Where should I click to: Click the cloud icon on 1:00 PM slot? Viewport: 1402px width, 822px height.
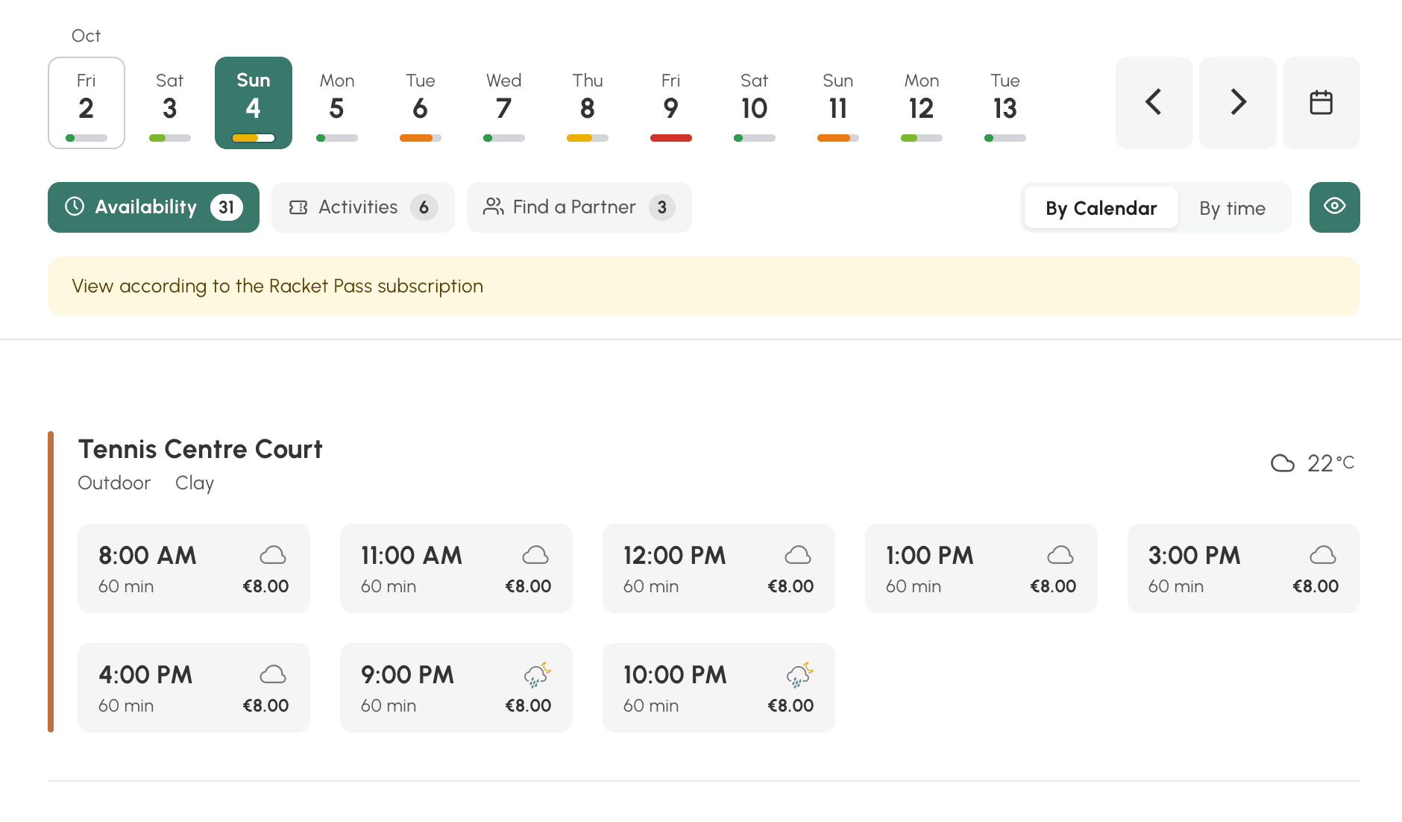click(1060, 555)
